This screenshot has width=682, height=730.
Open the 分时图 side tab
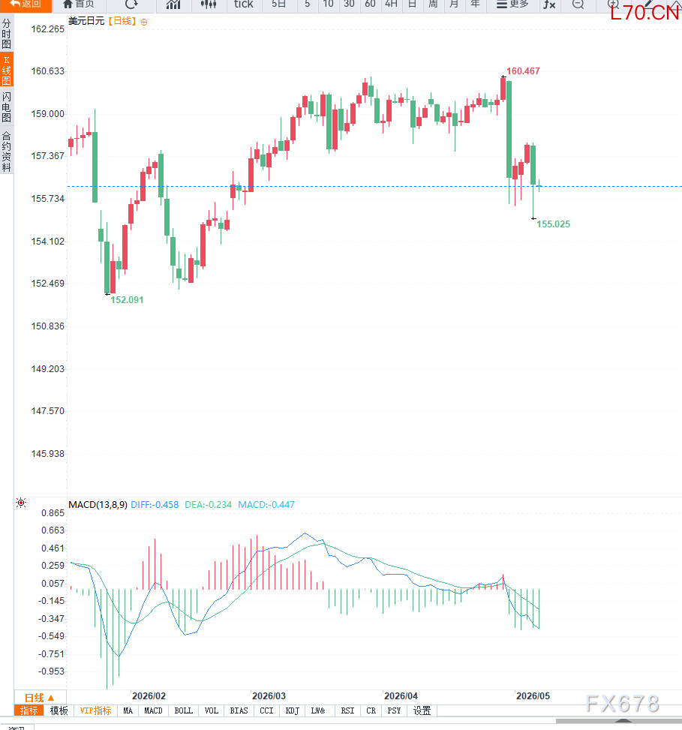click(x=7, y=34)
